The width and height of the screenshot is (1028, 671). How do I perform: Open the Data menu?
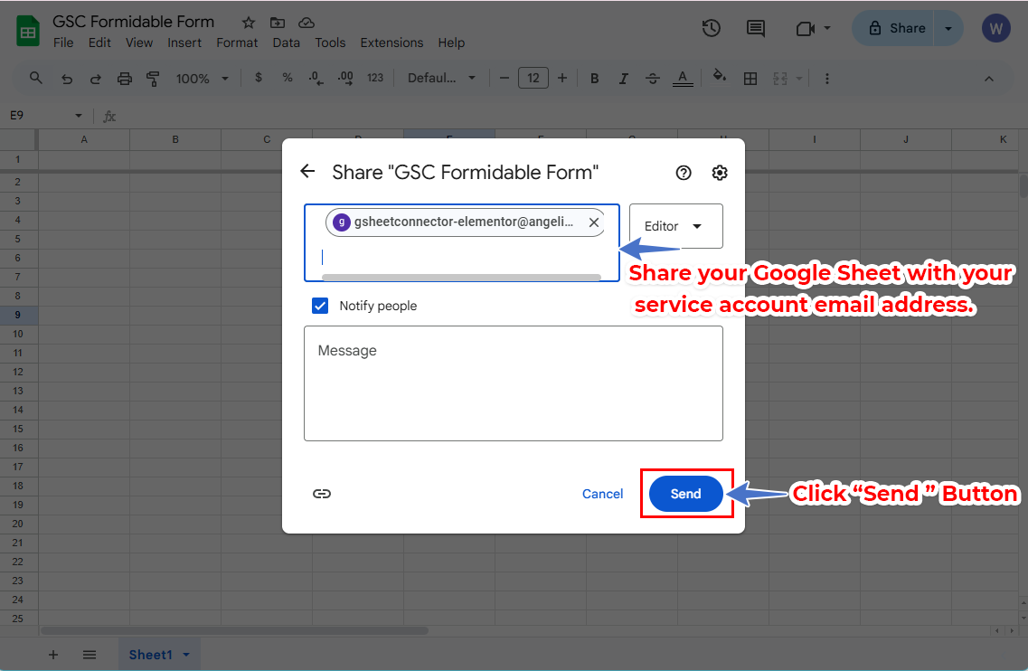[x=286, y=43]
